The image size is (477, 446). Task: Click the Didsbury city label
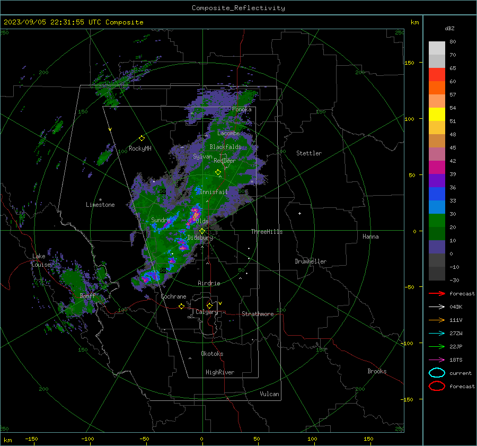coord(200,238)
